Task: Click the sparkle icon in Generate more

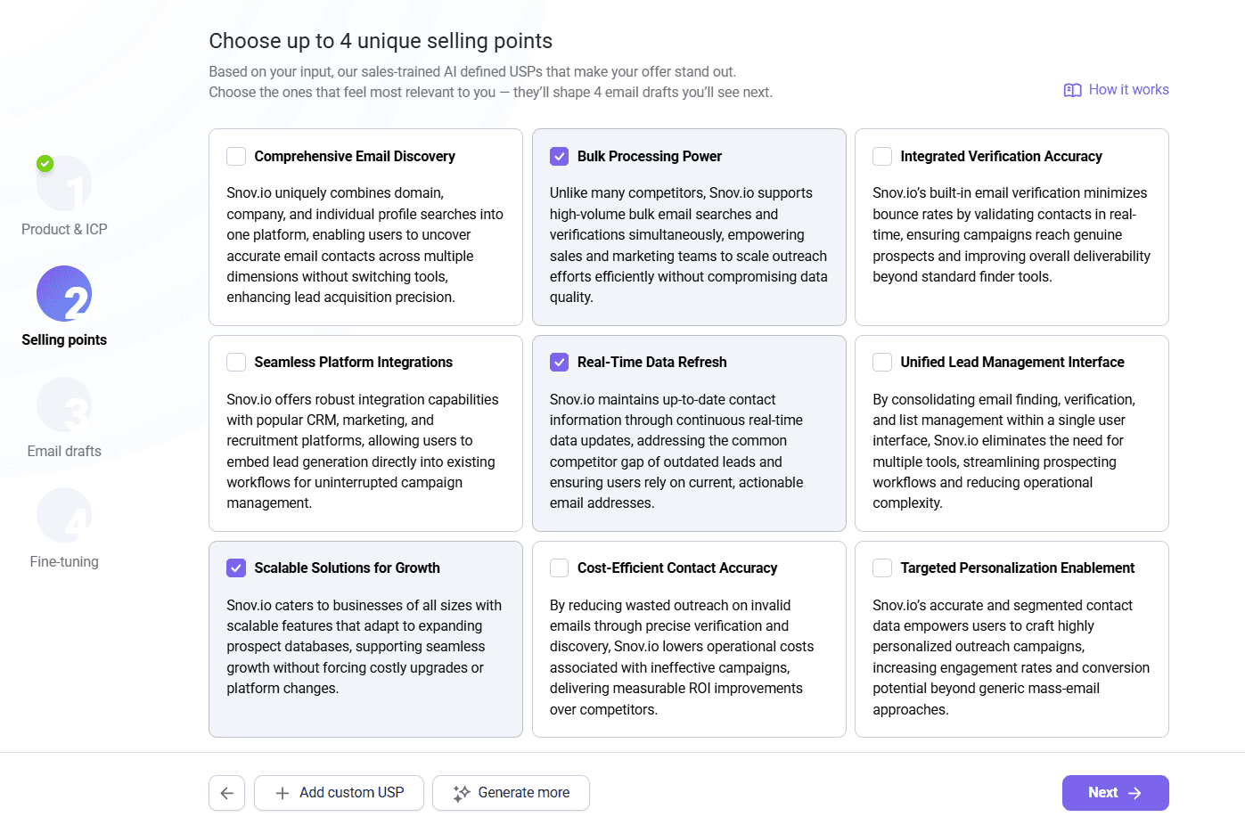Action: 461,793
